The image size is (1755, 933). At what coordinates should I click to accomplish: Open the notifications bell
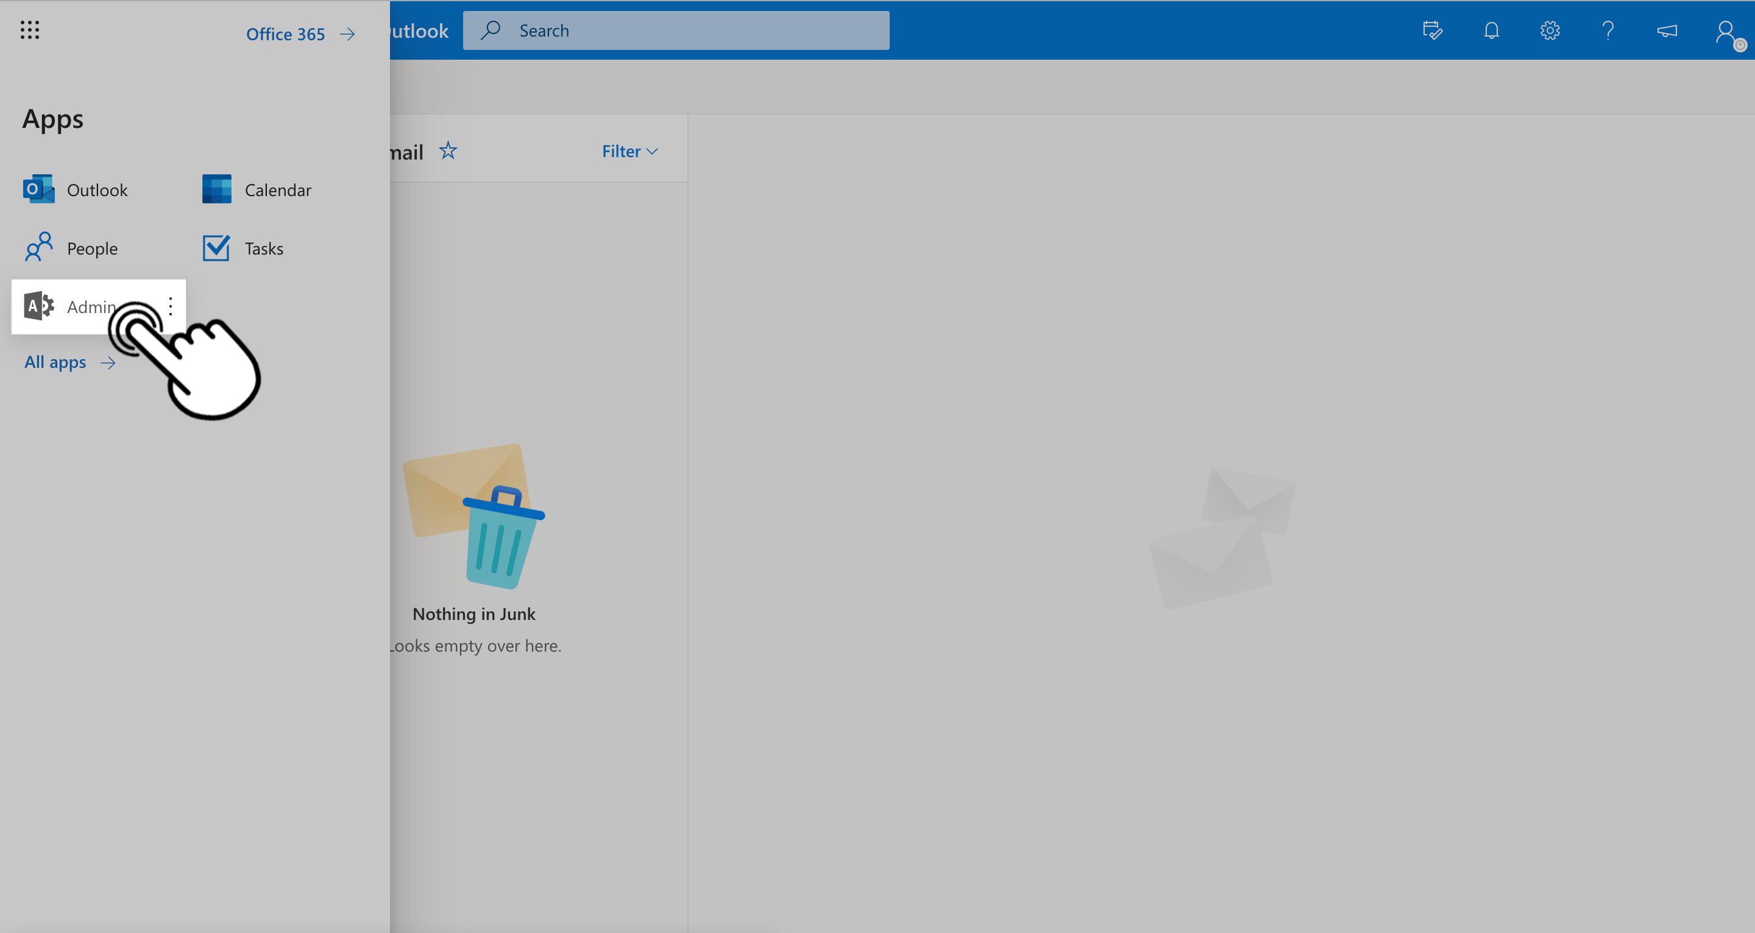[x=1491, y=30]
